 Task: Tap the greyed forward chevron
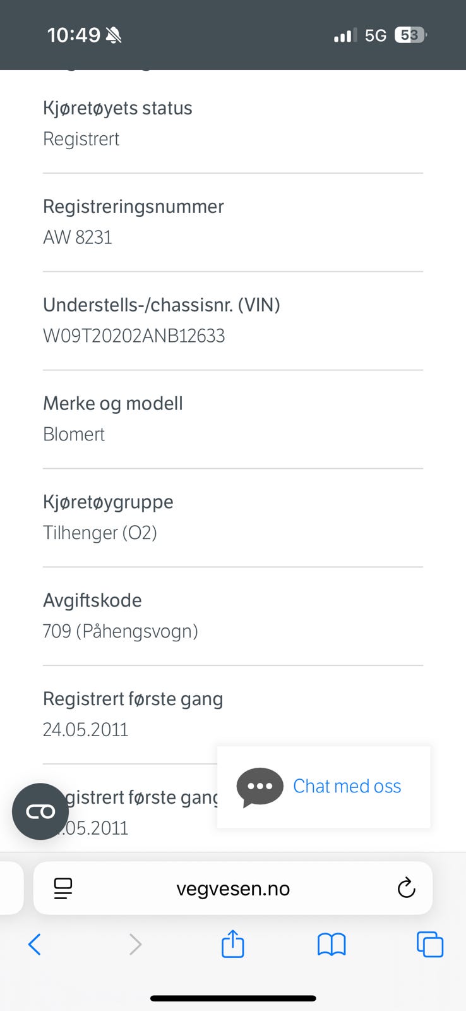tap(134, 944)
